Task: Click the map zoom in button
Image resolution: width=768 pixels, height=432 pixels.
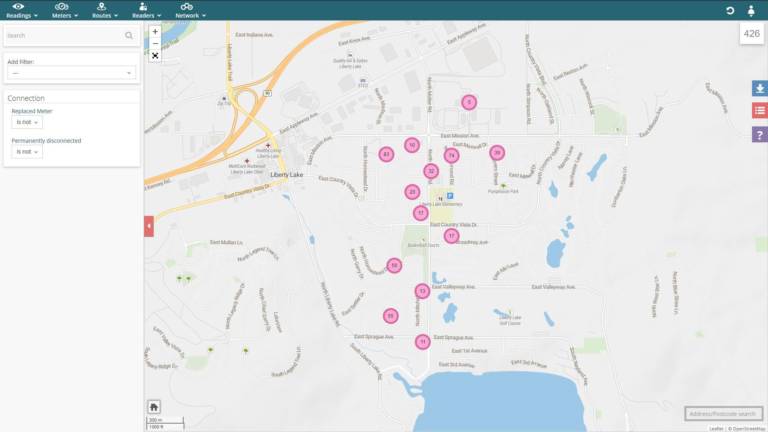Action: [155, 32]
